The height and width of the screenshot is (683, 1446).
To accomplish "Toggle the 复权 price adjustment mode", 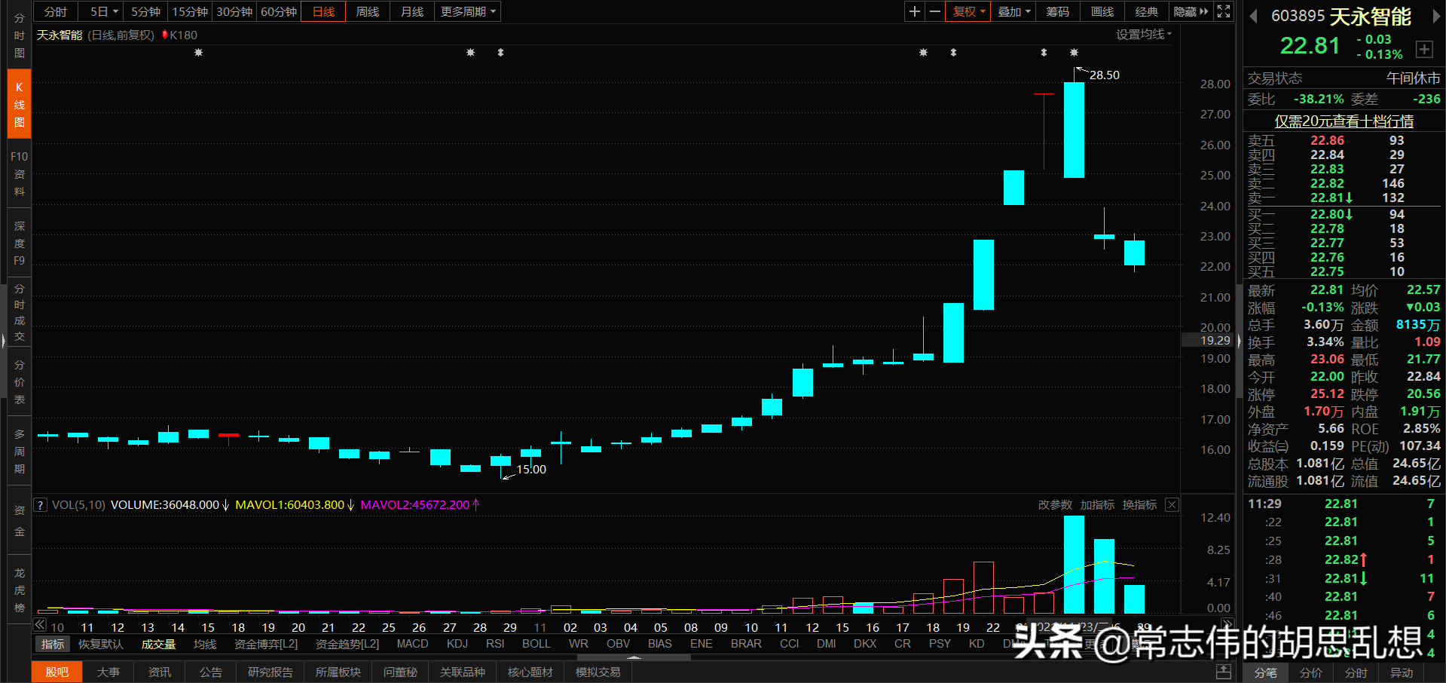I will pyautogui.click(x=967, y=11).
